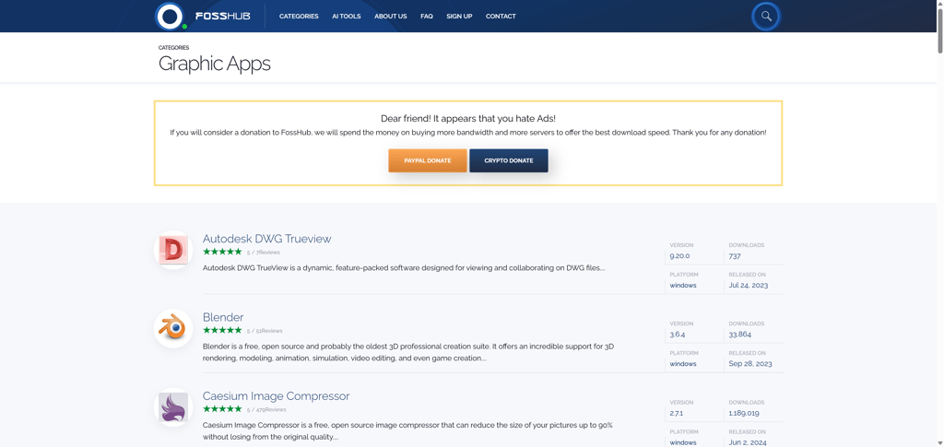Click the 'Dear friend! It appears that you hate Ads!' heading
Viewport: 944px width, 447px height.
point(468,119)
